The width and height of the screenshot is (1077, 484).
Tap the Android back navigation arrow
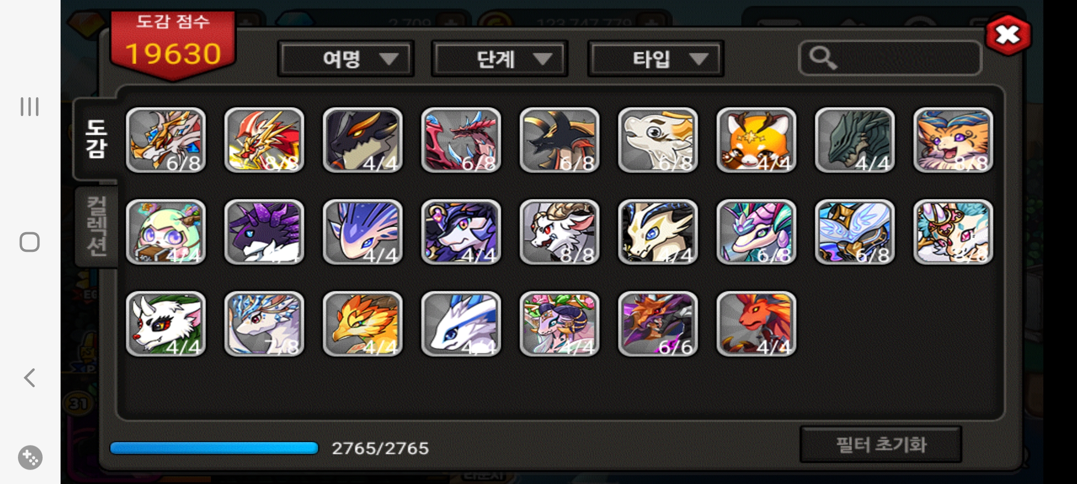coord(30,378)
